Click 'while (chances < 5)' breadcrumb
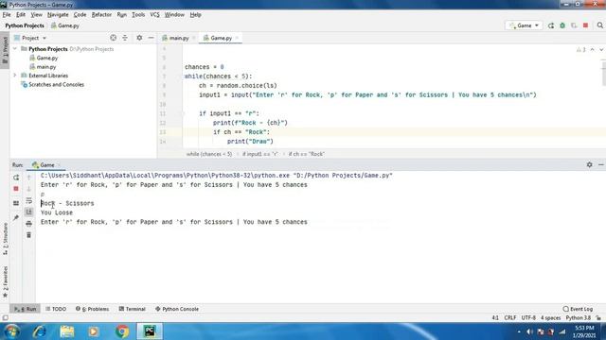Screen dimensions: 606x340 pos(209,154)
